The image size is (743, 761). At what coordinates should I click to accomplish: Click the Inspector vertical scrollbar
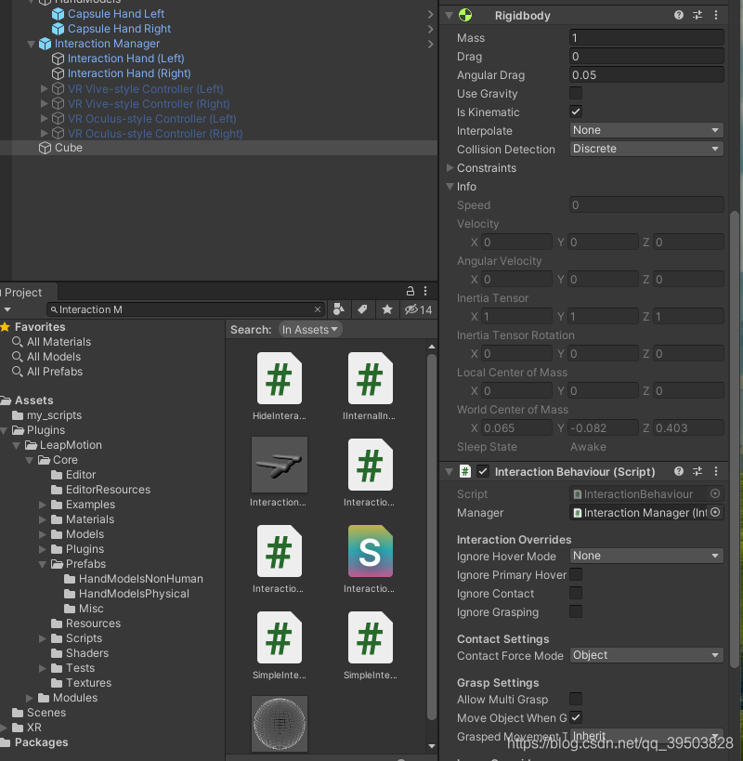click(735, 439)
